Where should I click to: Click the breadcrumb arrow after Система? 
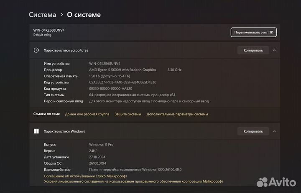pos(62,15)
